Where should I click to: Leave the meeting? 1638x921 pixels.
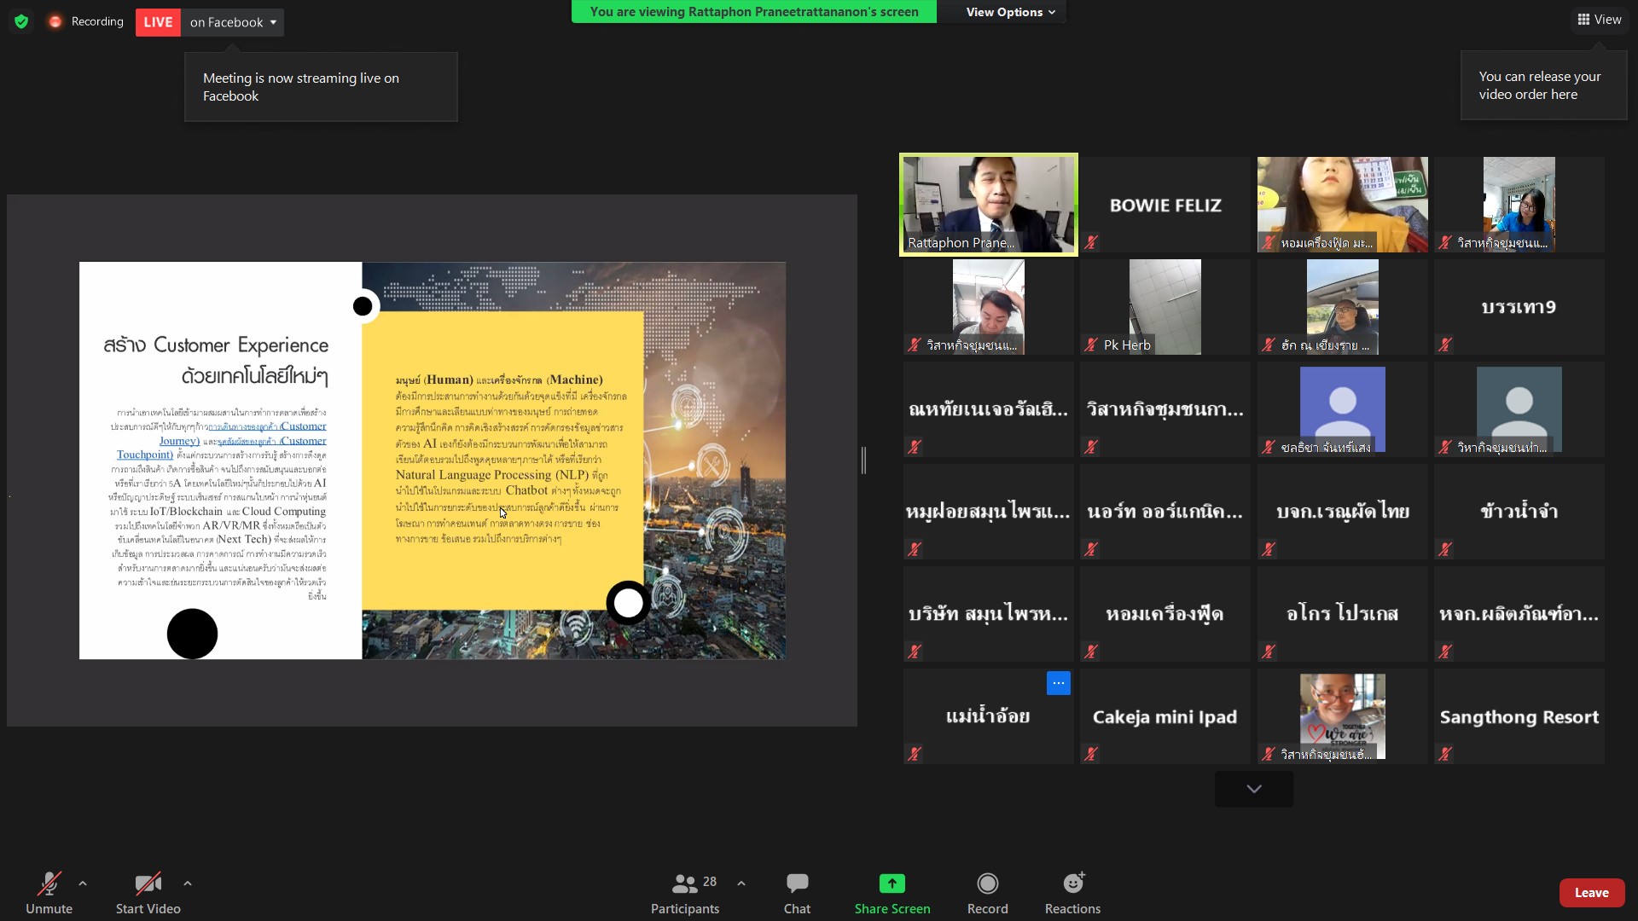pyautogui.click(x=1591, y=892)
